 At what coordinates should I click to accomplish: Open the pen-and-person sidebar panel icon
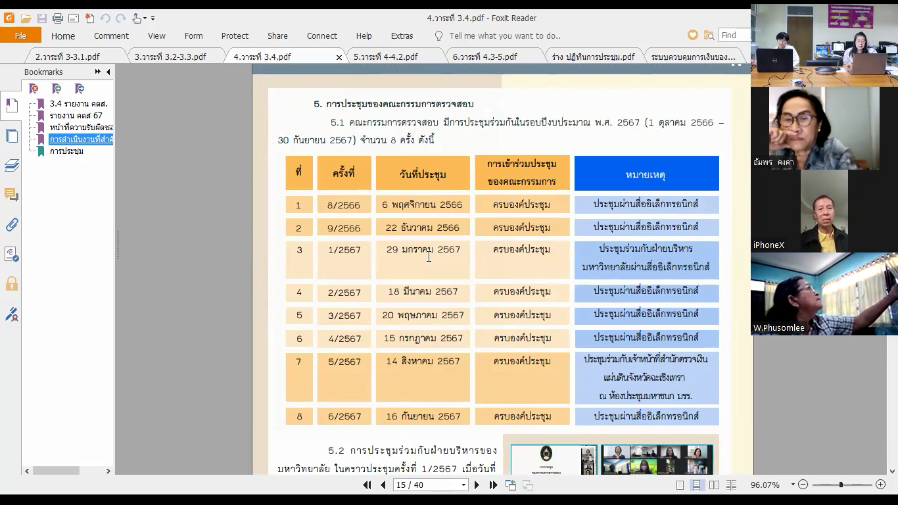(11, 314)
